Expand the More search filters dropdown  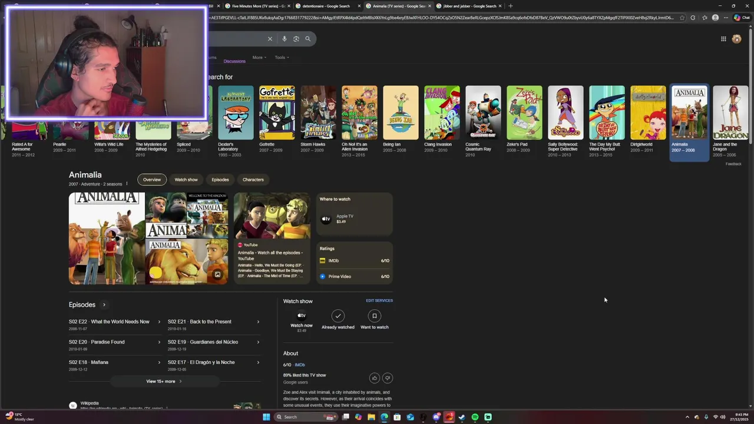(259, 57)
